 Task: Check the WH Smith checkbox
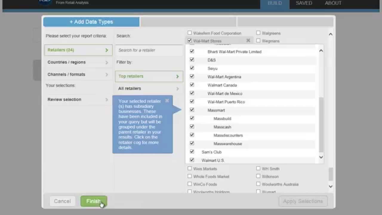coord(258,168)
